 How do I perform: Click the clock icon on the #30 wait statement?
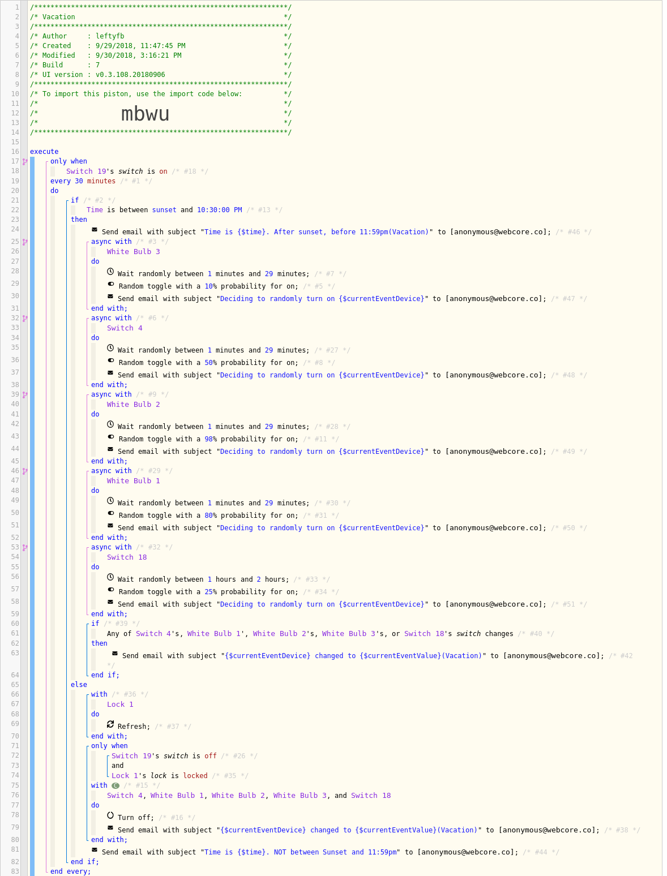[110, 501]
